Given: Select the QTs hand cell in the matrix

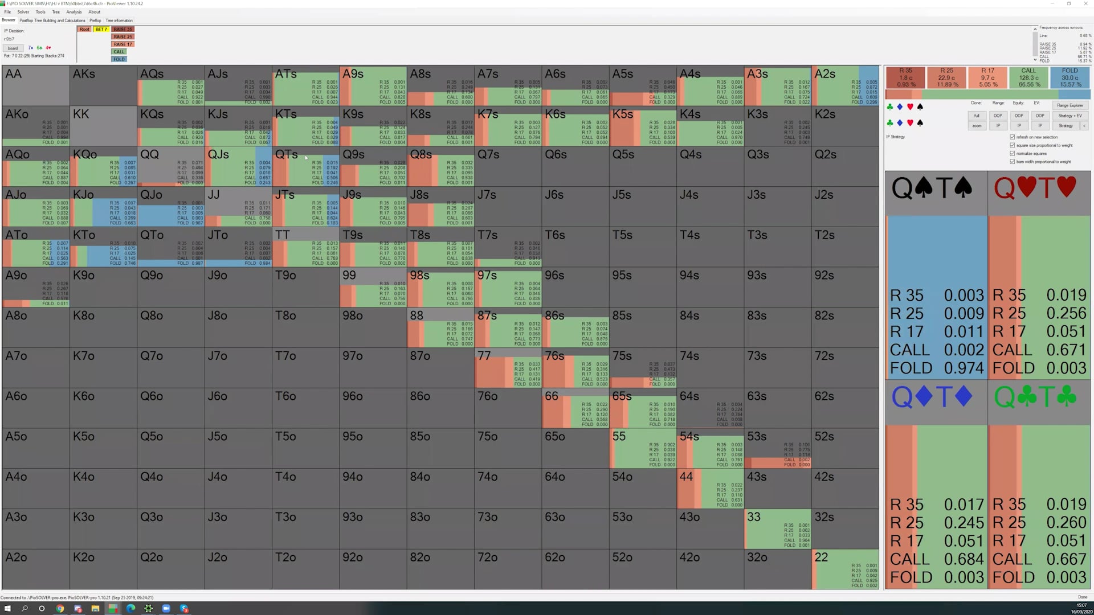Looking at the screenshot, I should [x=305, y=166].
